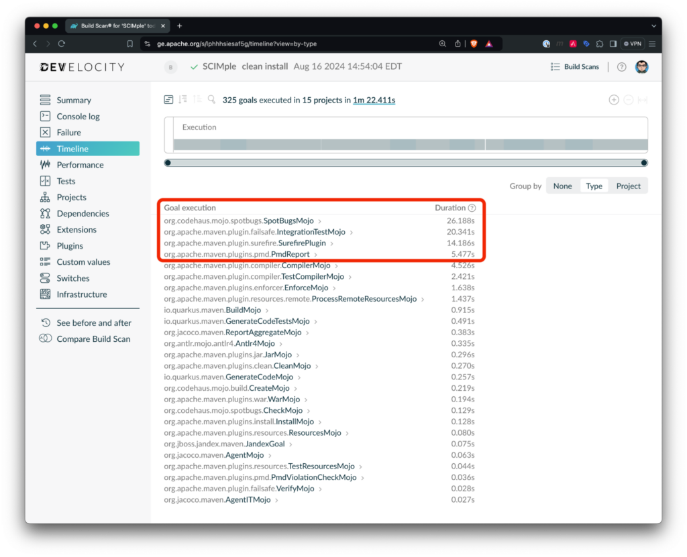Image resolution: width=687 pixels, height=557 pixels.
Task: Set Group by to None
Action: click(x=562, y=186)
